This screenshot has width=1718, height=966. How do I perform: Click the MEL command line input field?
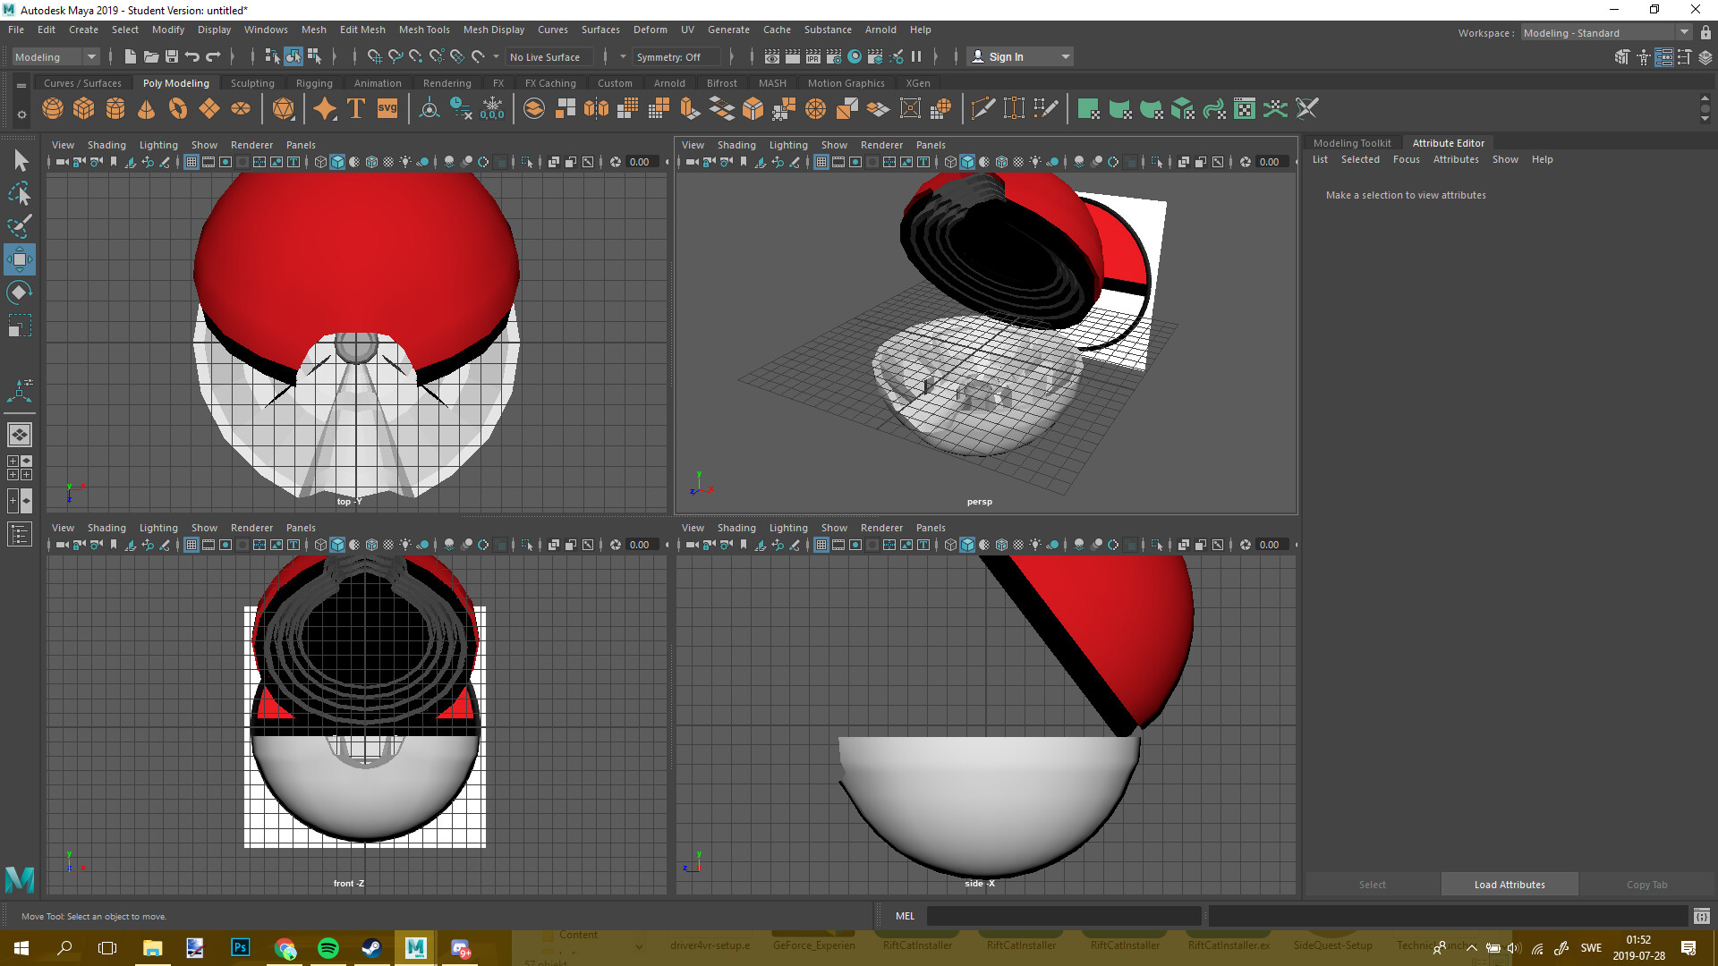click(x=1064, y=916)
